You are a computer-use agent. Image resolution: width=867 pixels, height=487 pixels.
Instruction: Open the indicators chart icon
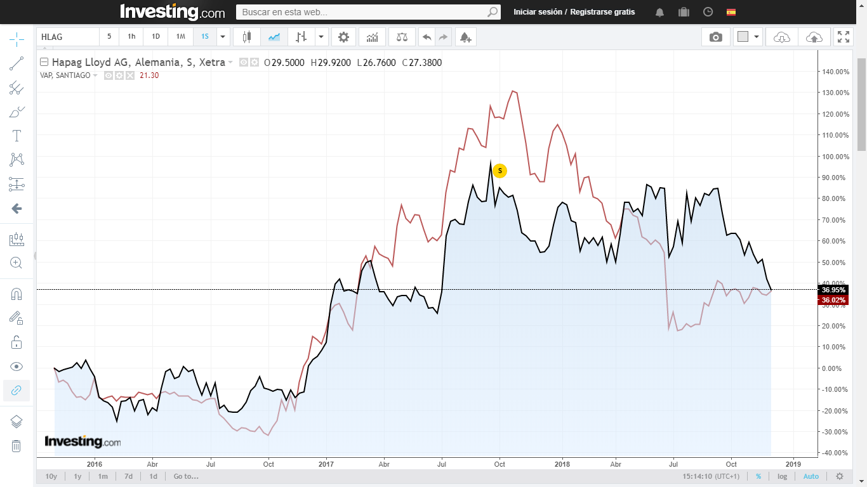pos(372,37)
